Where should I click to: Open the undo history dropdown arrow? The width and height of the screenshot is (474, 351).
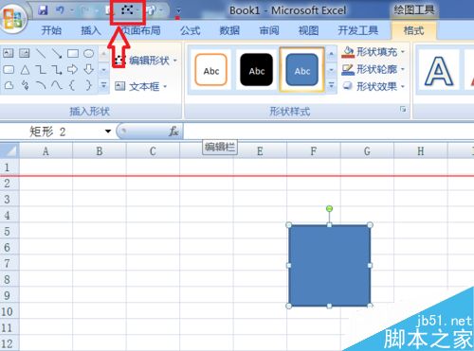tap(71, 10)
